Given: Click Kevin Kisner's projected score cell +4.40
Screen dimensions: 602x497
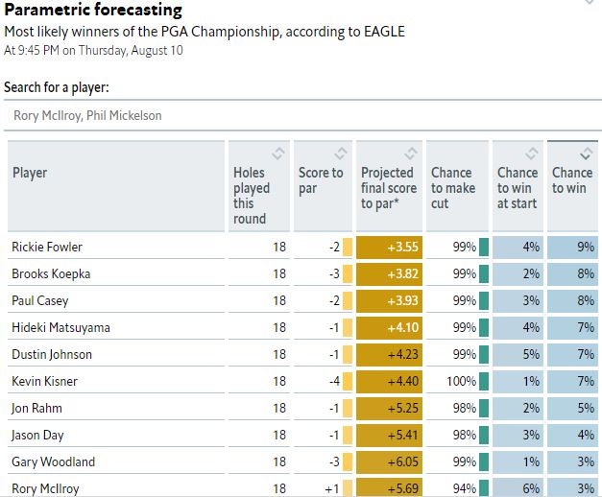Looking at the screenshot, I should (389, 381).
